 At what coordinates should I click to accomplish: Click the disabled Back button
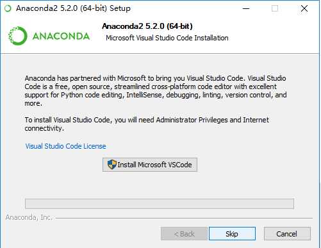tap(184, 234)
